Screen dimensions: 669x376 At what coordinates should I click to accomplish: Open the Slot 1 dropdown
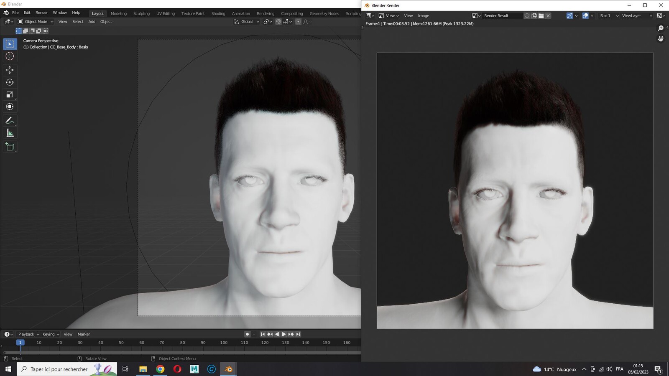point(609,16)
